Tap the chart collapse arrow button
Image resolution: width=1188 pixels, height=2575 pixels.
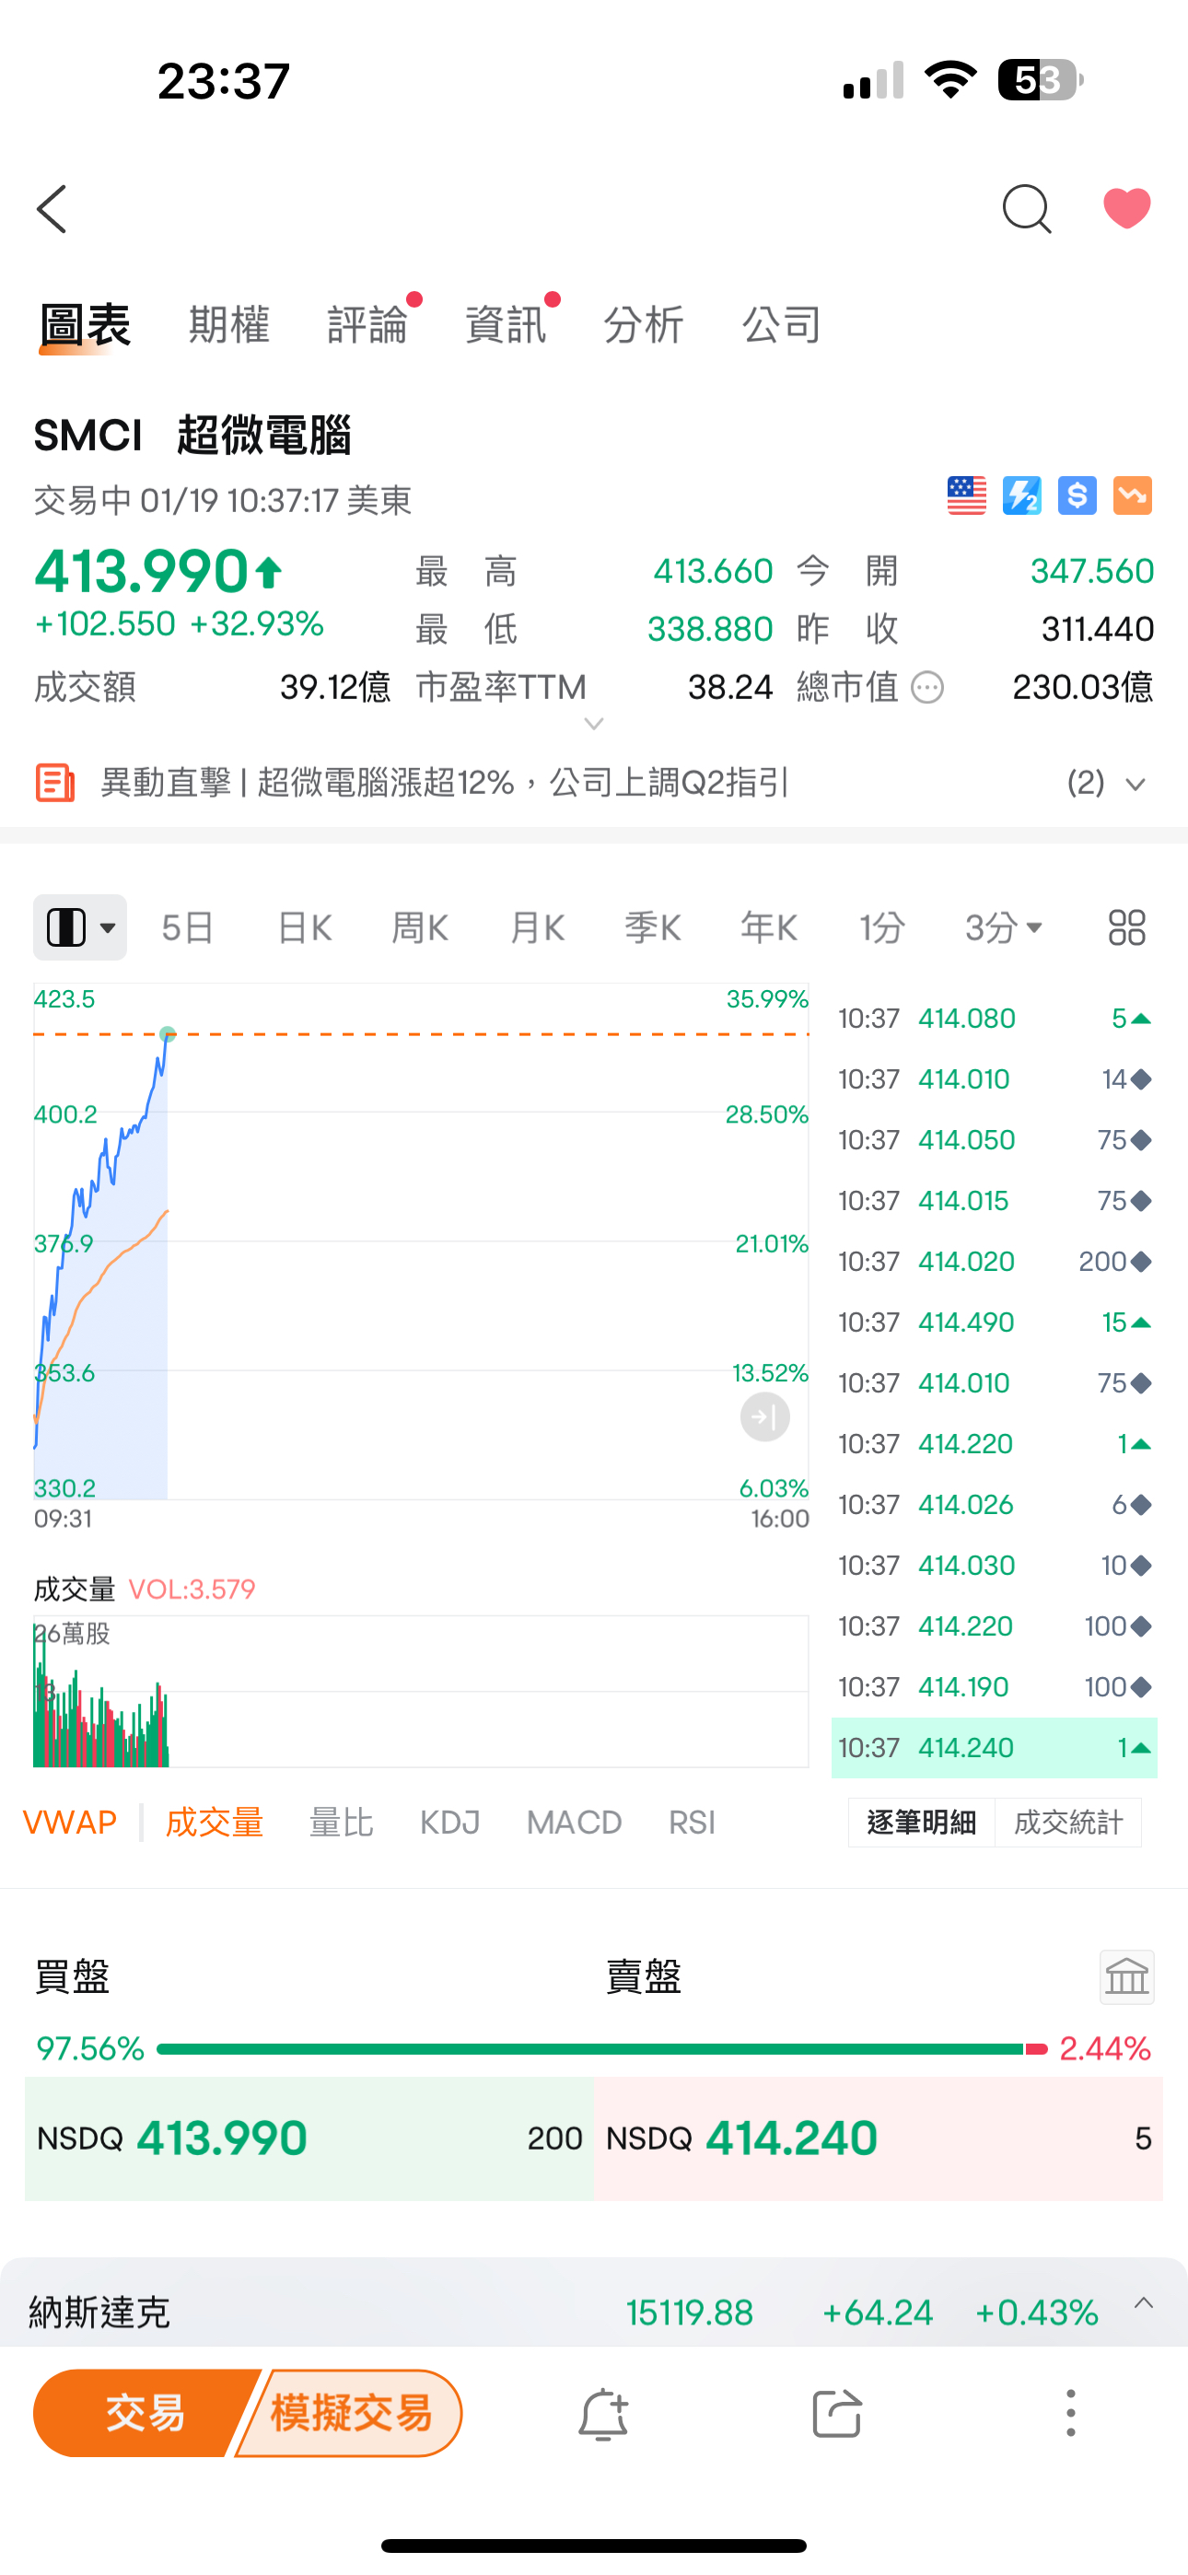(x=765, y=1416)
